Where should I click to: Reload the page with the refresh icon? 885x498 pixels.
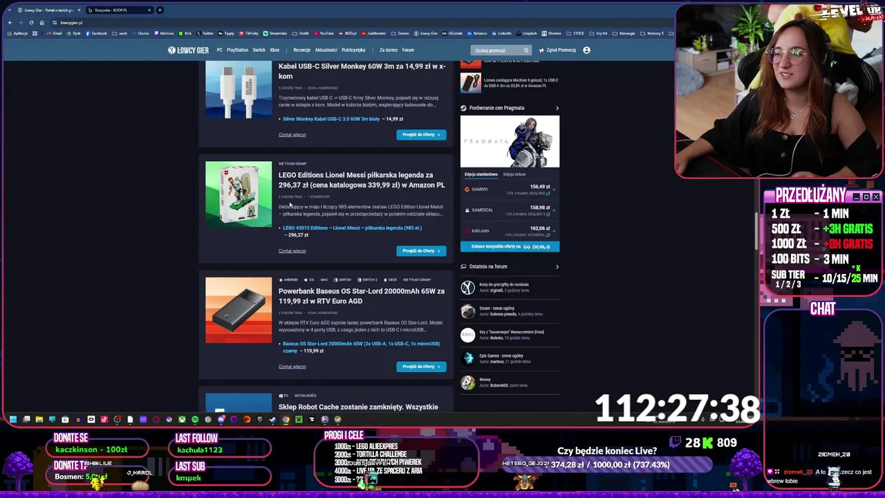click(31, 23)
